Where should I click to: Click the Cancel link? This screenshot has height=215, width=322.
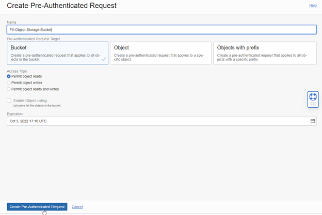(x=77, y=207)
